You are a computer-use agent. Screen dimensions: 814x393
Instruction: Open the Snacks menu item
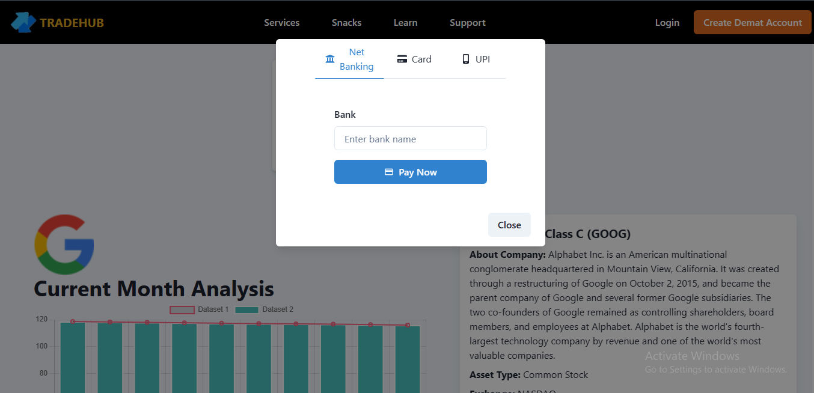pos(347,22)
